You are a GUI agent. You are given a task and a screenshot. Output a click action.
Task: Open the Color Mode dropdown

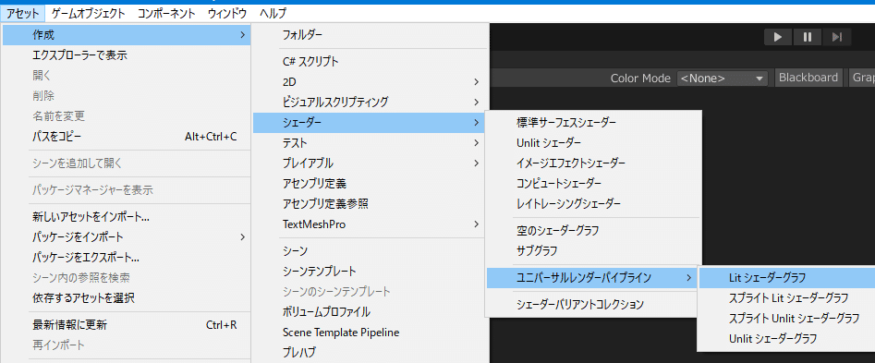click(x=723, y=79)
